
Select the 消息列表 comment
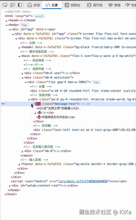pos(37,69)
